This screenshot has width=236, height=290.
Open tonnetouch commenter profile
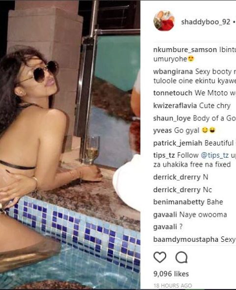click(x=173, y=93)
